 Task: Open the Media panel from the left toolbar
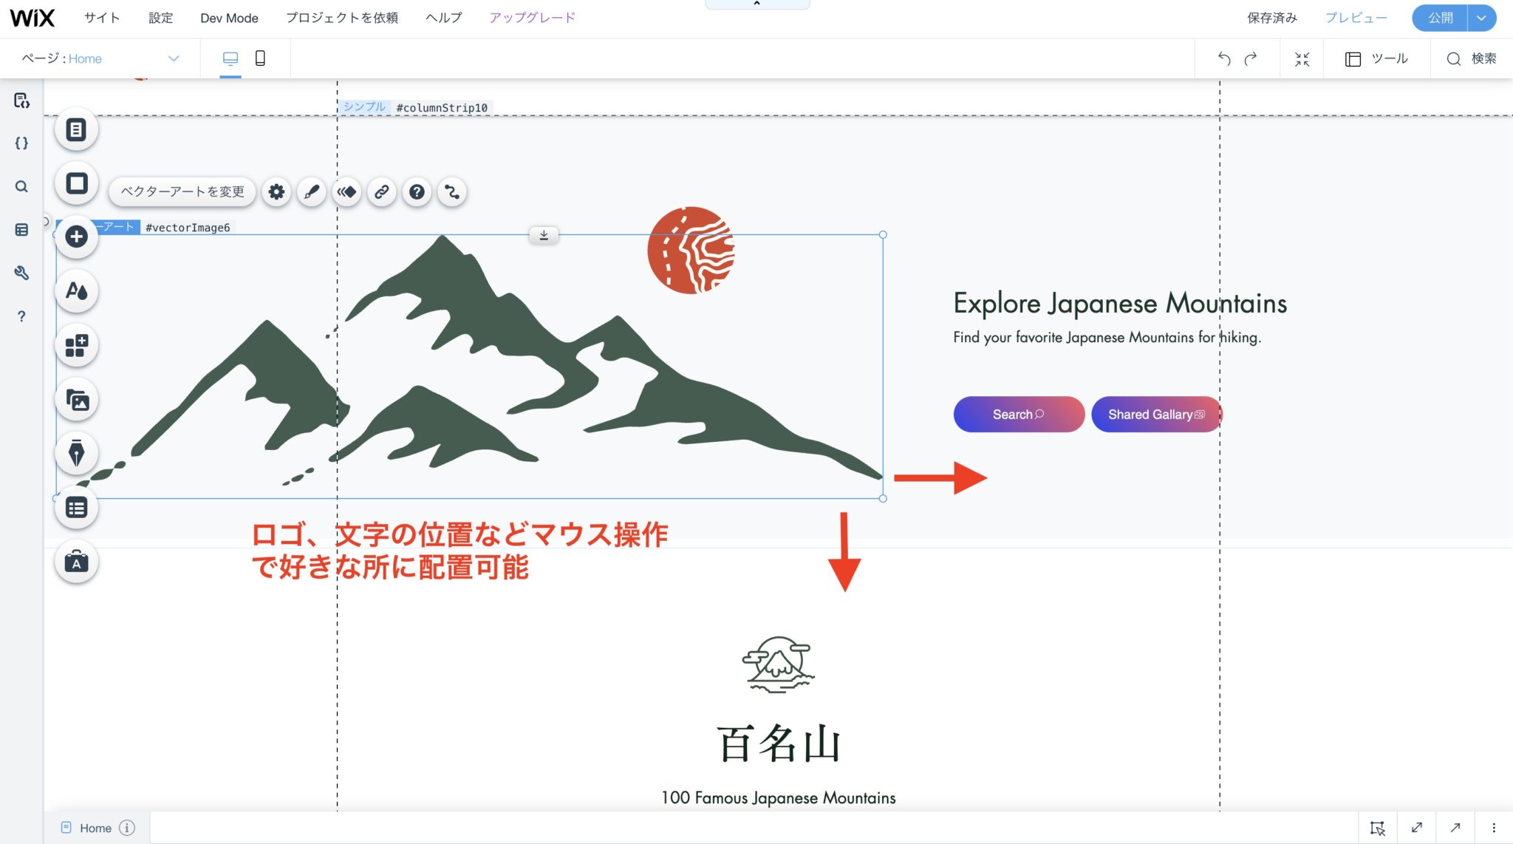point(76,399)
